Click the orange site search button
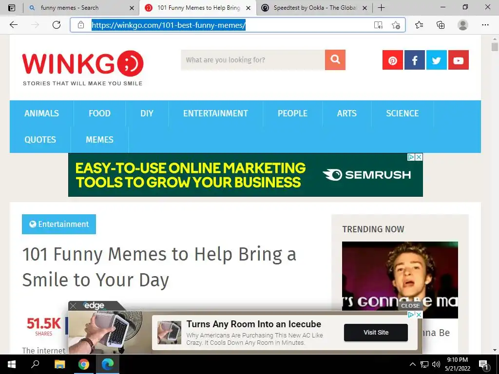This screenshot has width=499, height=374. click(335, 60)
